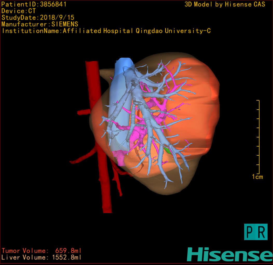The height and width of the screenshot is (265, 273).
Task: Click the Liver Volume readout
Action: point(41,257)
